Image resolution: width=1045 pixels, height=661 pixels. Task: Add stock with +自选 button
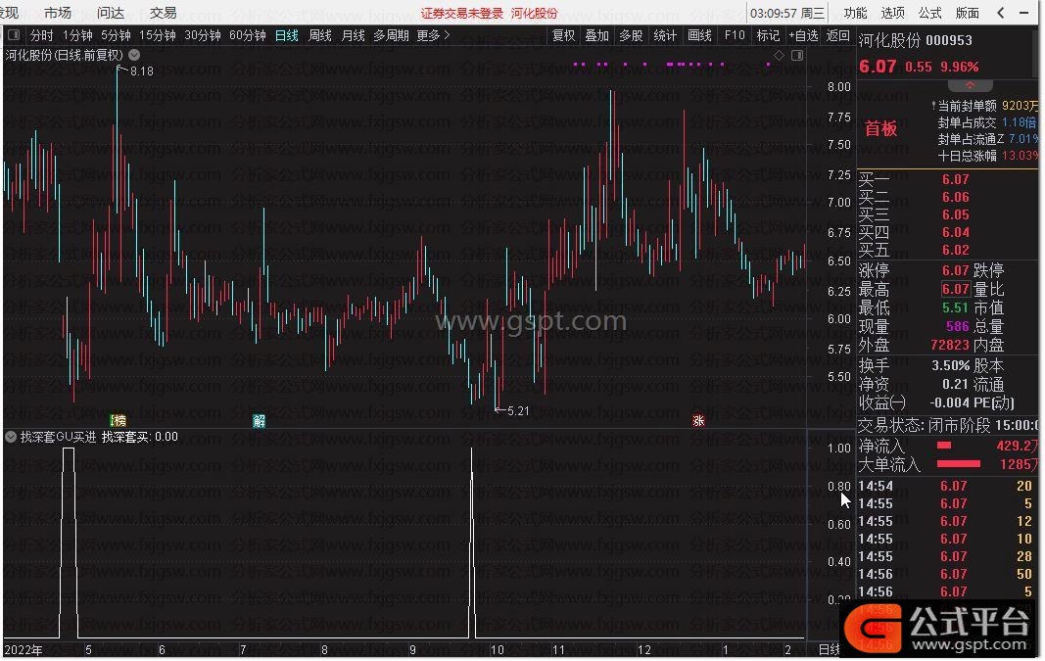[803, 35]
